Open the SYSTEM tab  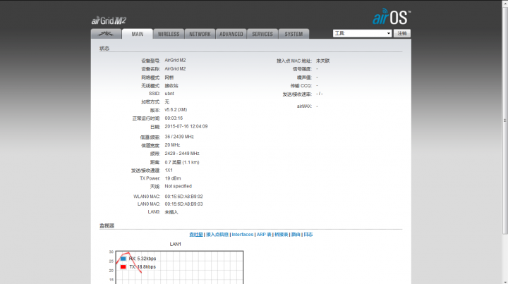294,34
